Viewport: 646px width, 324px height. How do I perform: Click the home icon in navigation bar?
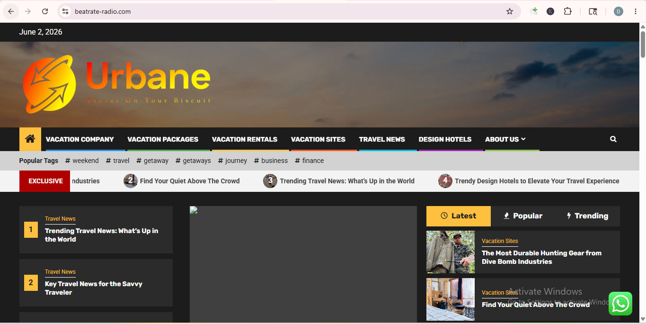pos(30,139)
